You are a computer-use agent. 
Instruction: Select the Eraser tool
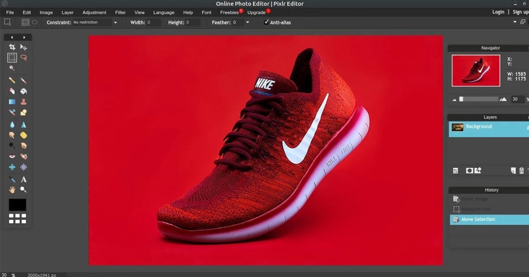12,91
